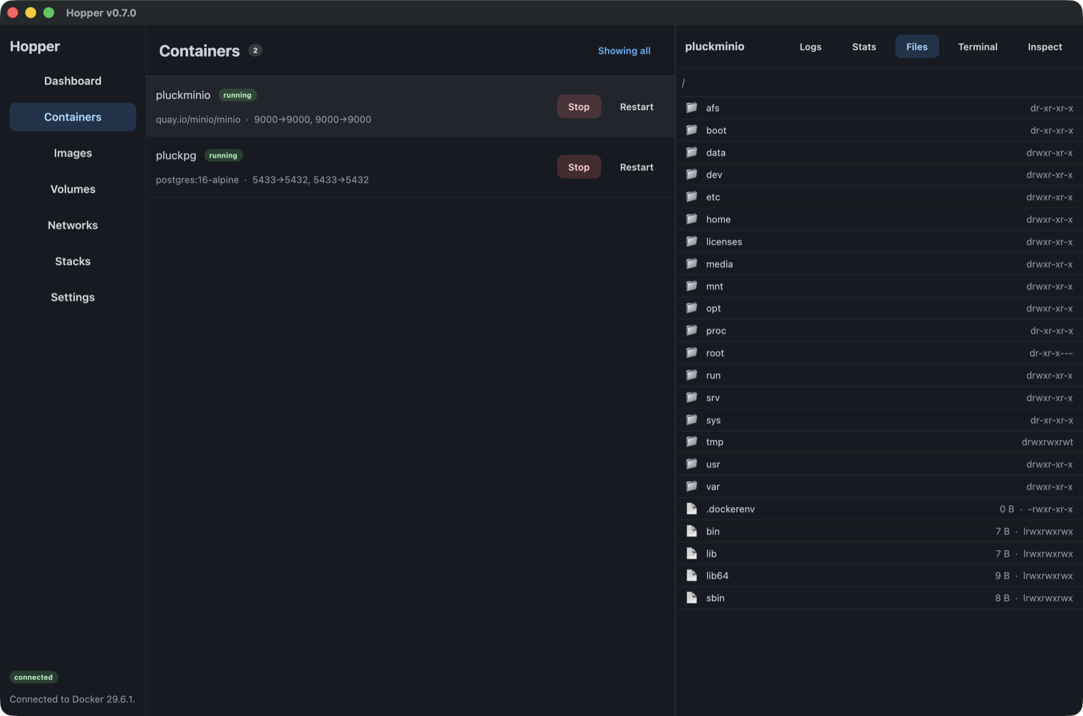Viewport: 1083px width, 716px height.
Task: Open the licenses folder icon
Action: point(692,241)
